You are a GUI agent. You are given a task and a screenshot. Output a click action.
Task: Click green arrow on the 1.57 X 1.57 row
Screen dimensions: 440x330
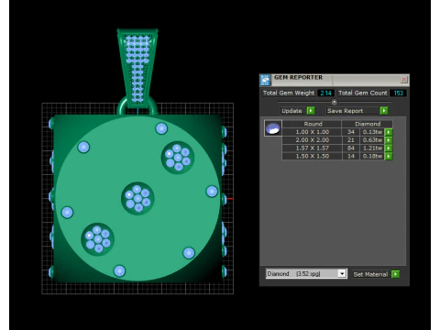(389, 148)
